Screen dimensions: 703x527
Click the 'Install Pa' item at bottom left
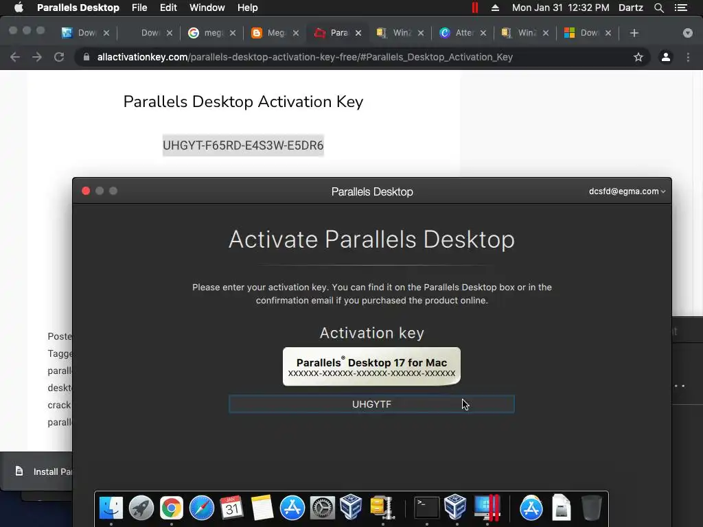pyautogui.click(x=44, y=471)
